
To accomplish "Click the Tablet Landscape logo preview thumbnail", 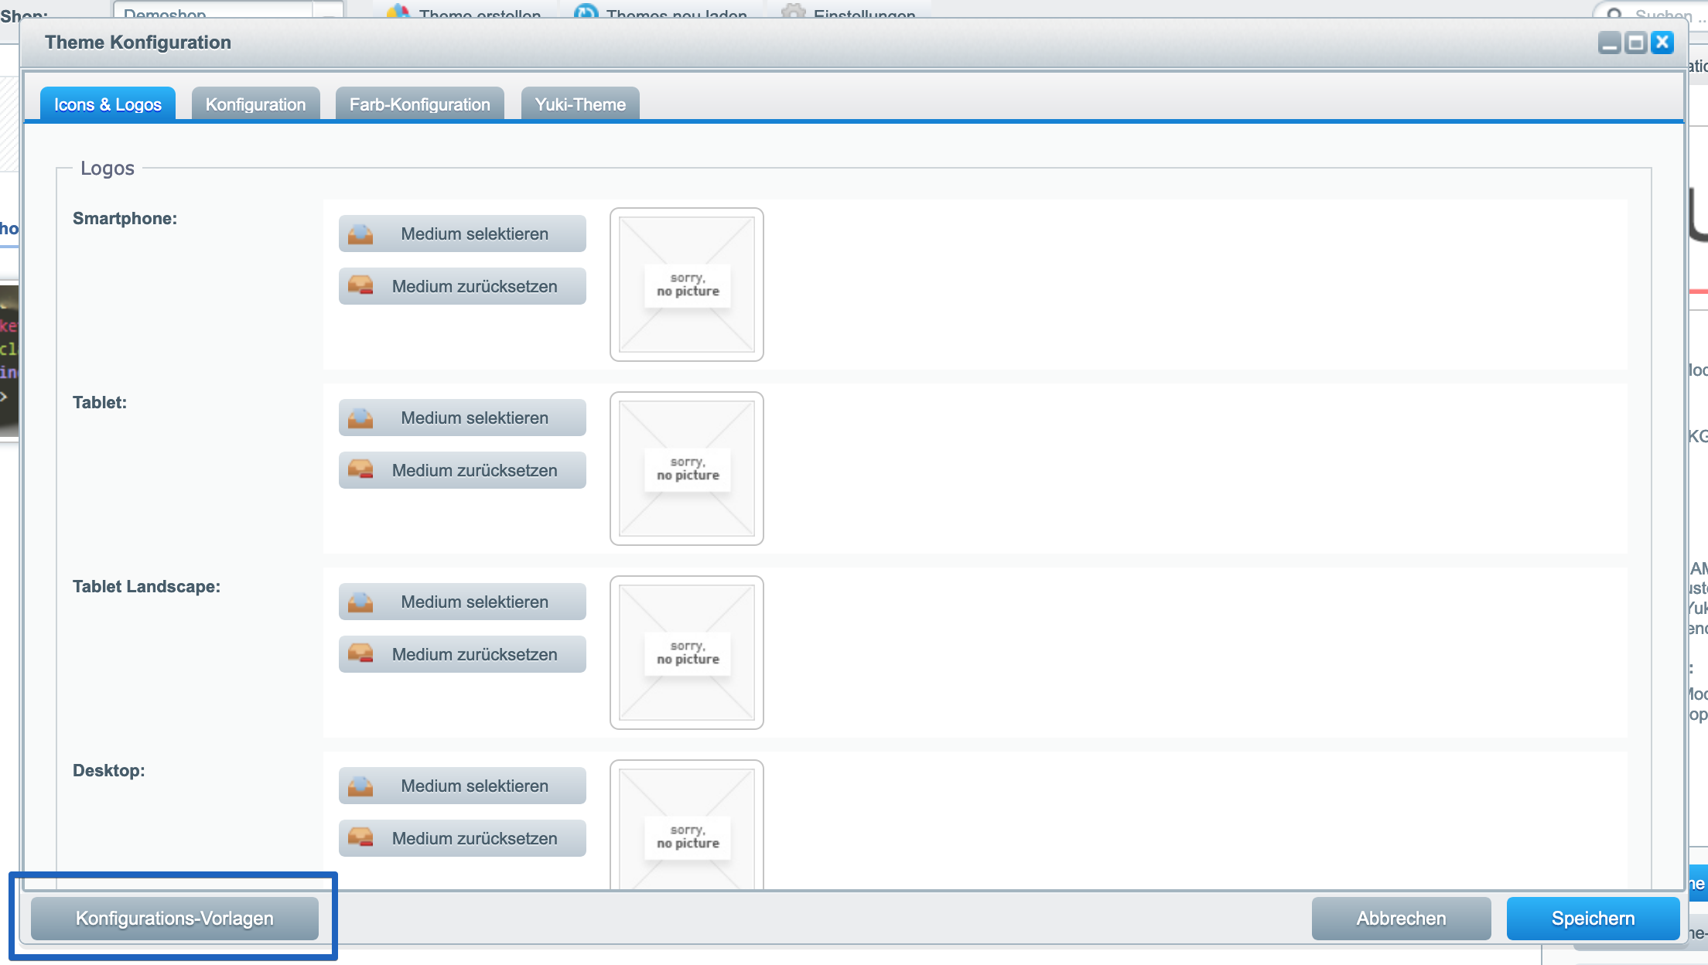I will pos(686,653).
